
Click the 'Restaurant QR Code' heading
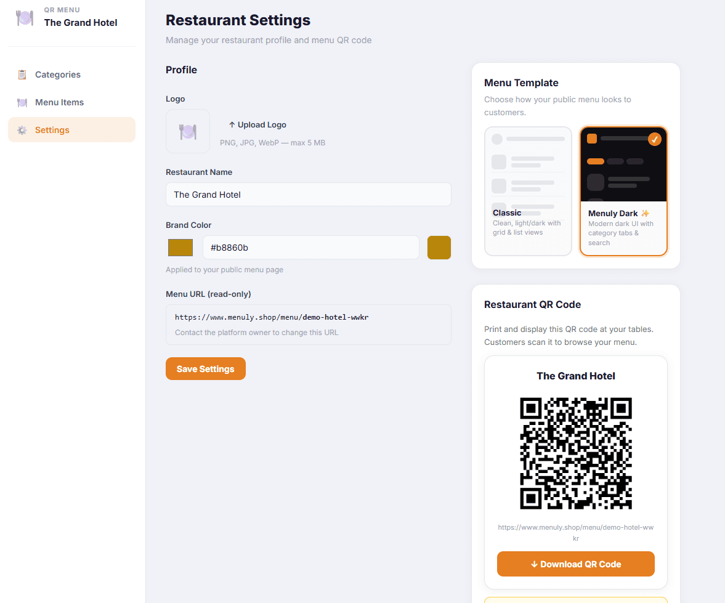[532, 305]
